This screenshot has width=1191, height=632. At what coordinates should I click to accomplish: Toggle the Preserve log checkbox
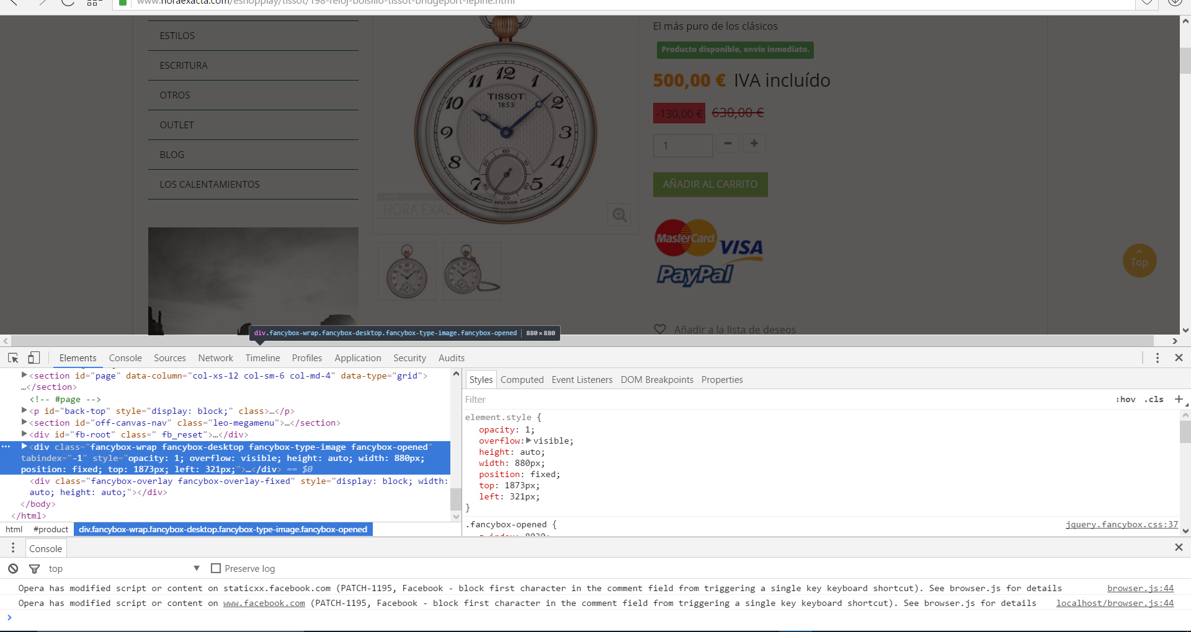(216, 568)
